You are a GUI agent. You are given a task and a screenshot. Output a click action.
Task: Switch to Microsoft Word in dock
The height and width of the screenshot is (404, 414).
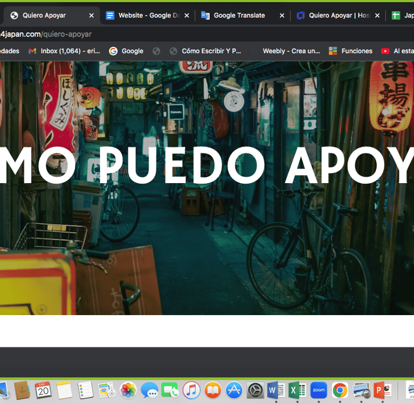(276, 389)
